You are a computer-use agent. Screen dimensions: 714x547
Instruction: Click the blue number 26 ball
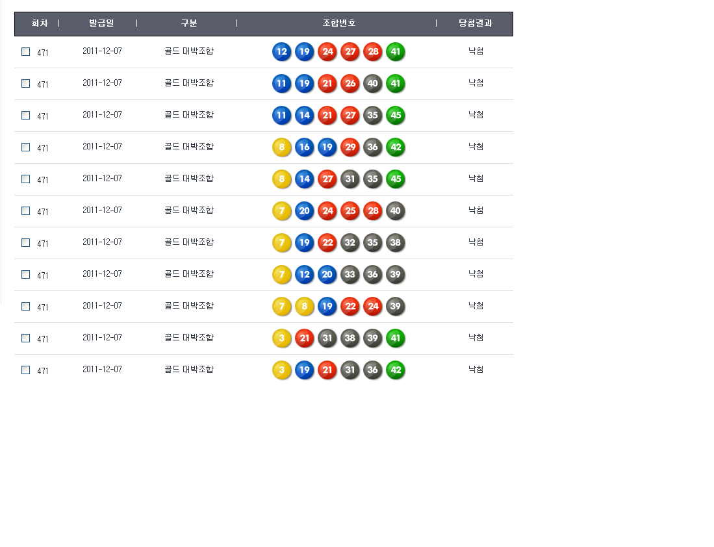[350, 84]
